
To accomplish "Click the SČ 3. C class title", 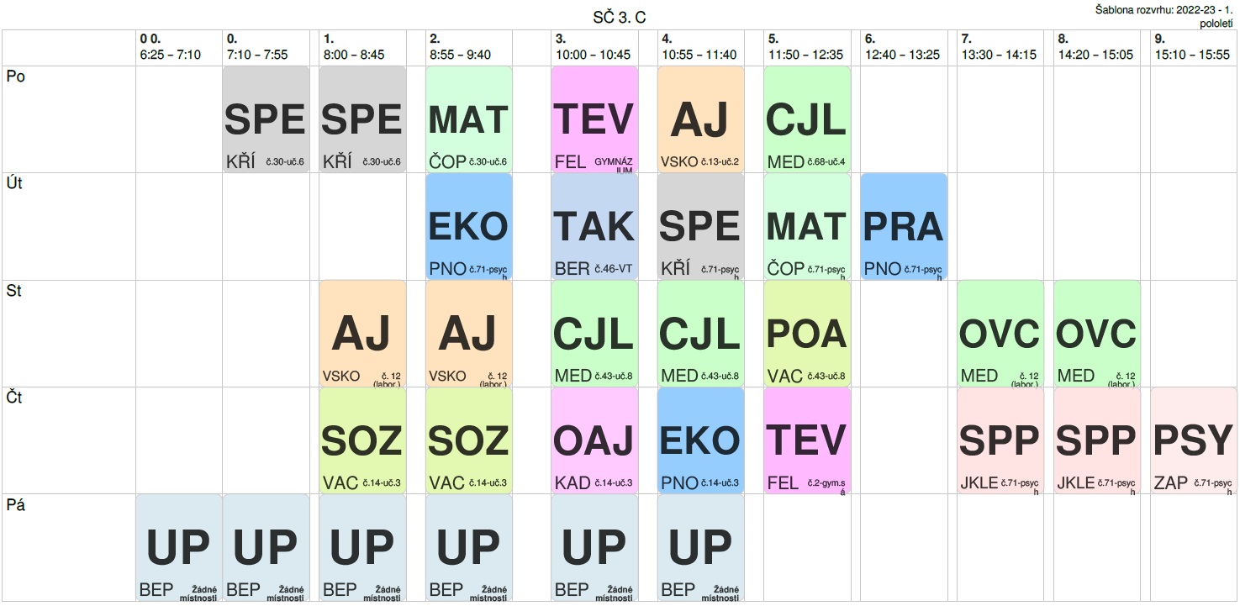I will click(x=619, y=17).
